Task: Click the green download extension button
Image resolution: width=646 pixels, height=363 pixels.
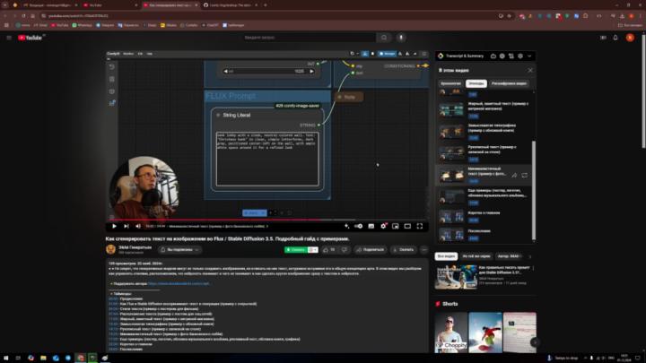Action: (297, 250)
